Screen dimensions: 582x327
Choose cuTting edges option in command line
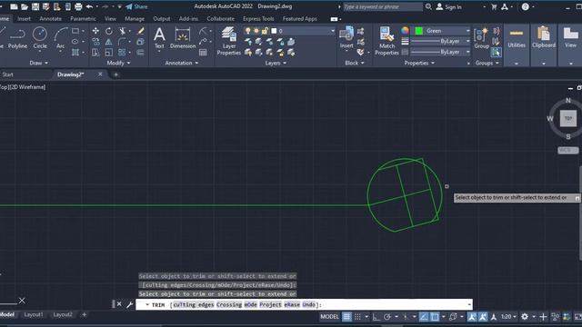[x=194, y=305]
